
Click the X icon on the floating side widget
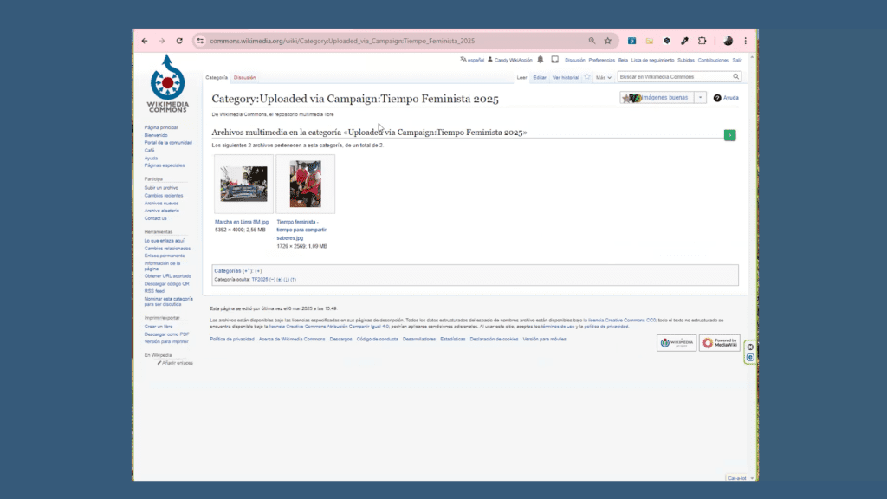[x=750, y=347]
